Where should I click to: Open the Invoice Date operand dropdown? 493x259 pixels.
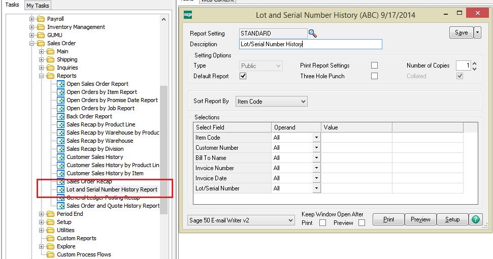[x=316, y=178]
